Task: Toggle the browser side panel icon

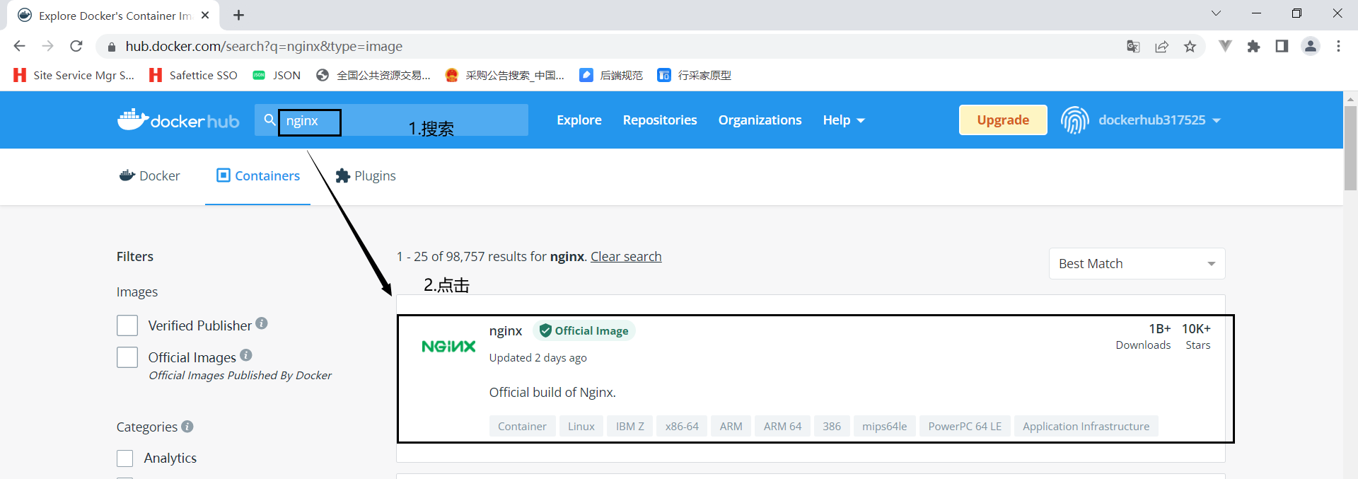Action: pyautogui.click(x=1282, y=46)
